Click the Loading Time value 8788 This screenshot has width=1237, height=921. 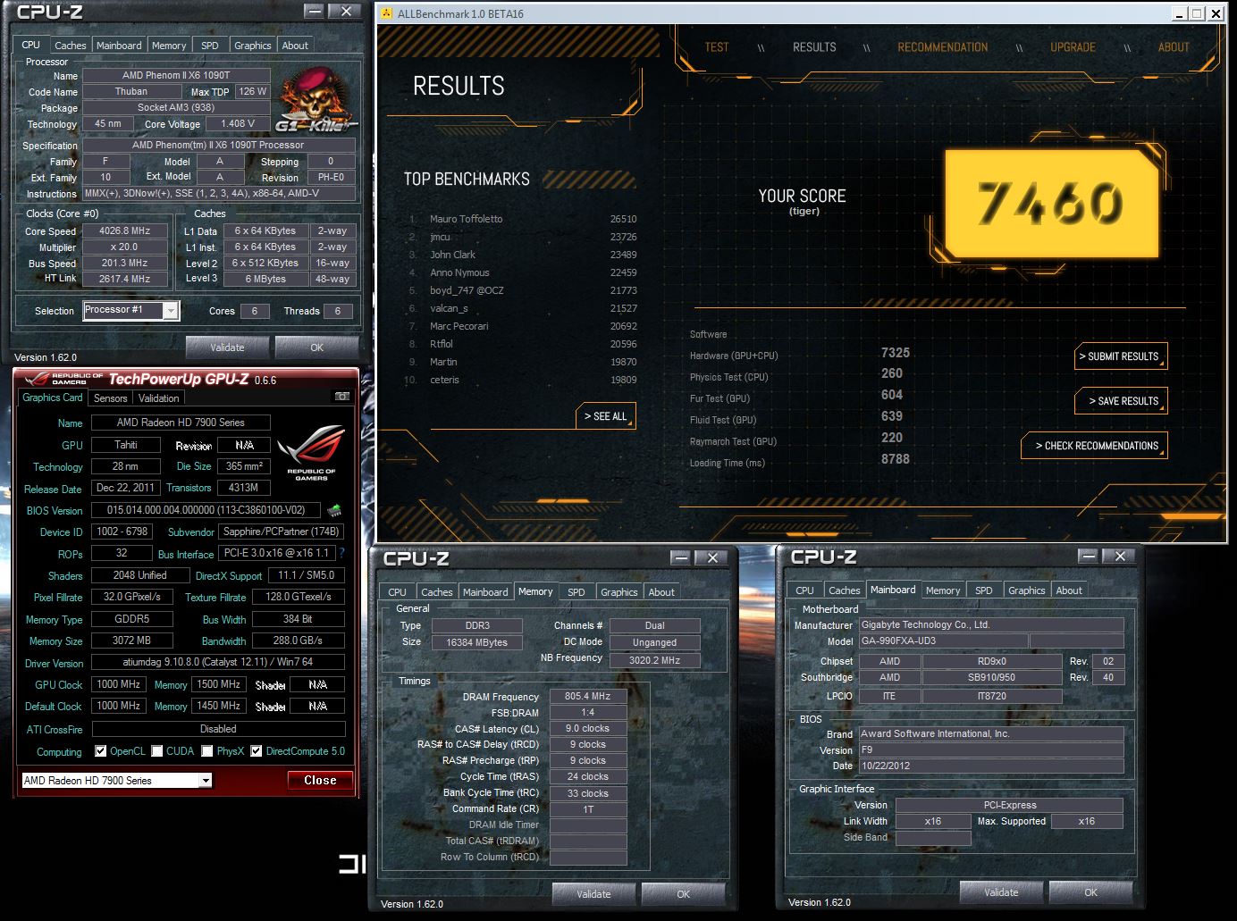[895, 459]
